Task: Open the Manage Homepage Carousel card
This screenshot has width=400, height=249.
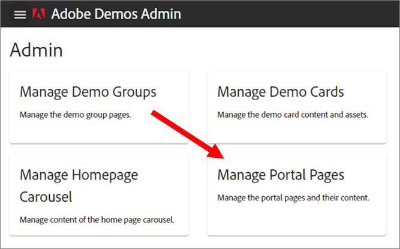Action: coord(99,194)
